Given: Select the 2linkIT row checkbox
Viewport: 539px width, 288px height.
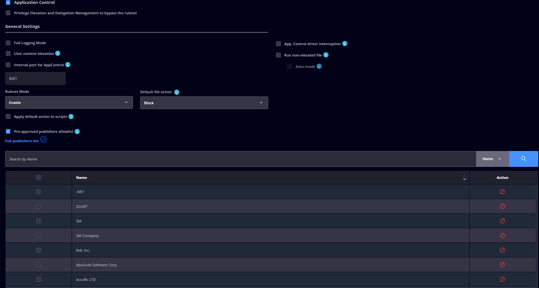Looking at the screenshot, I should point(39,206).
